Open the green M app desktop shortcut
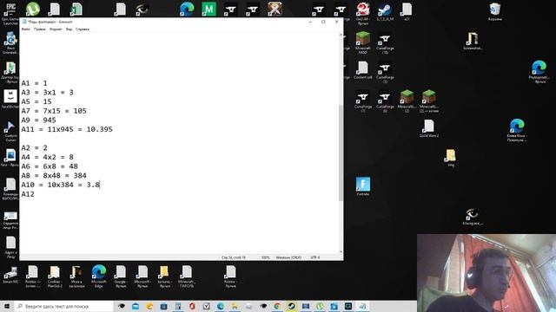 coord(208,10)
